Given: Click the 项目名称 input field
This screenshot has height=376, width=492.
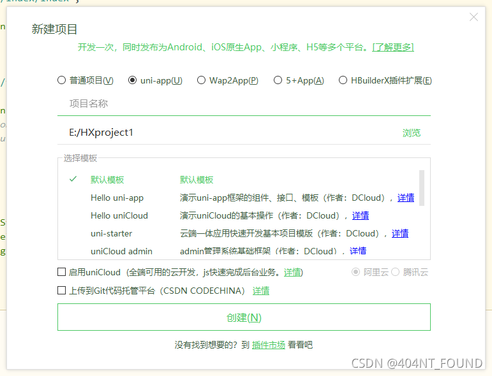Looking at the screenshot, I should [244, 104].
